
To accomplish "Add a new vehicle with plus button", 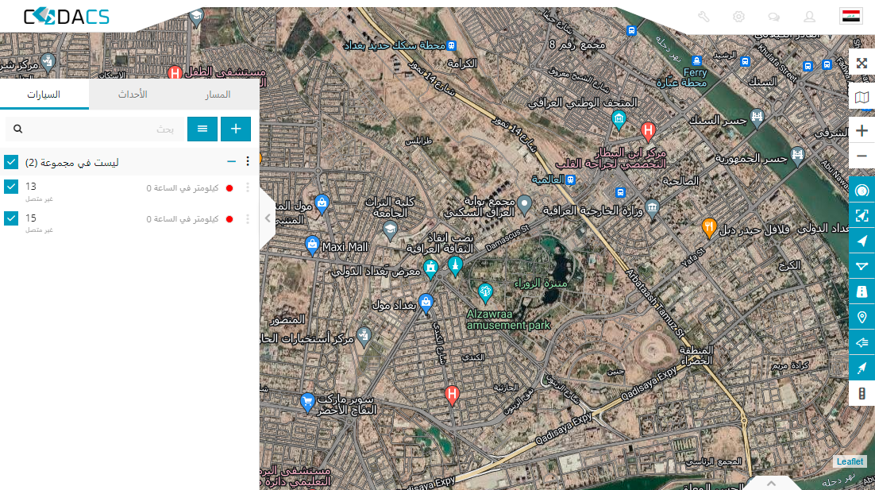I will tap(236, 129).
